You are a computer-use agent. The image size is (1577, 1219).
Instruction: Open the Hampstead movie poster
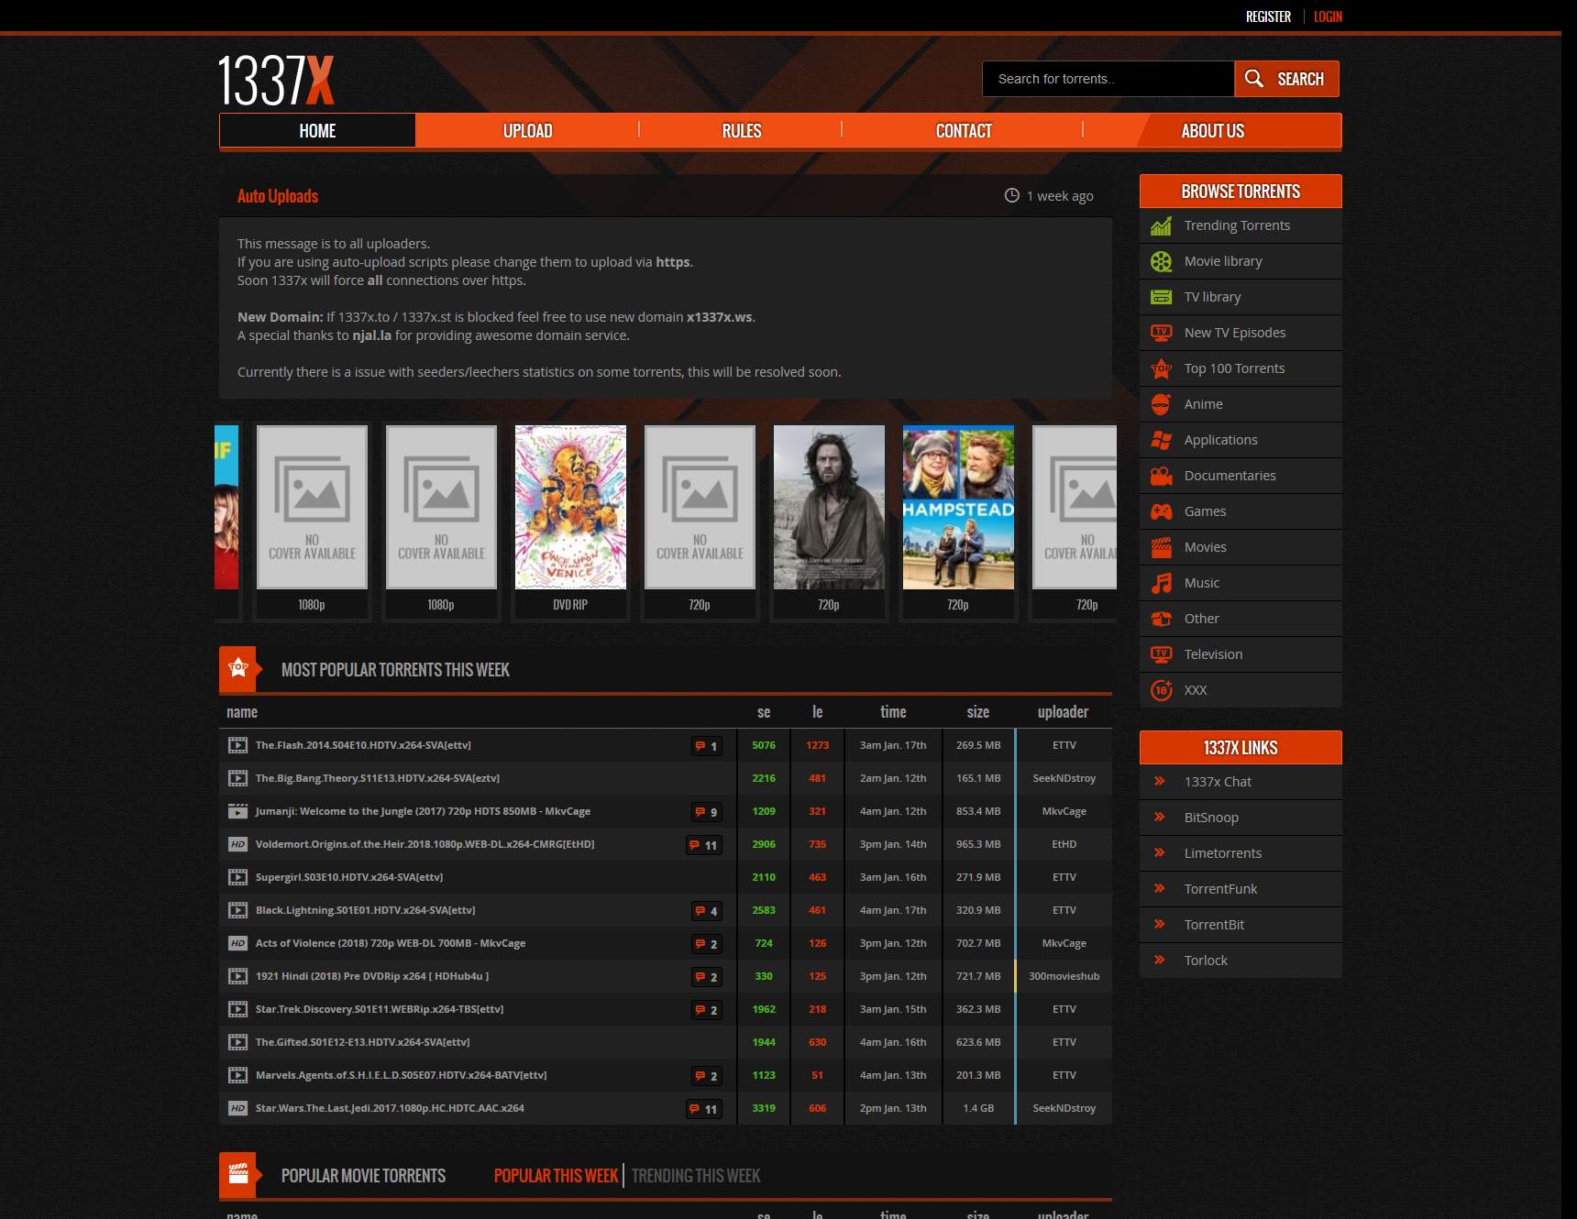pyautogui.click(x=958, y=507)
